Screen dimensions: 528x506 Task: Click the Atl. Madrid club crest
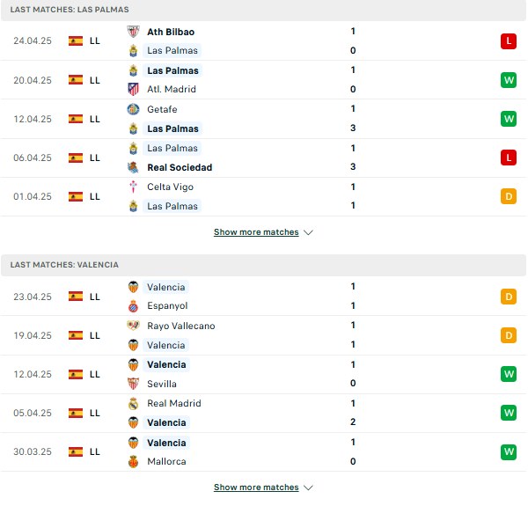tap(134, 89)
